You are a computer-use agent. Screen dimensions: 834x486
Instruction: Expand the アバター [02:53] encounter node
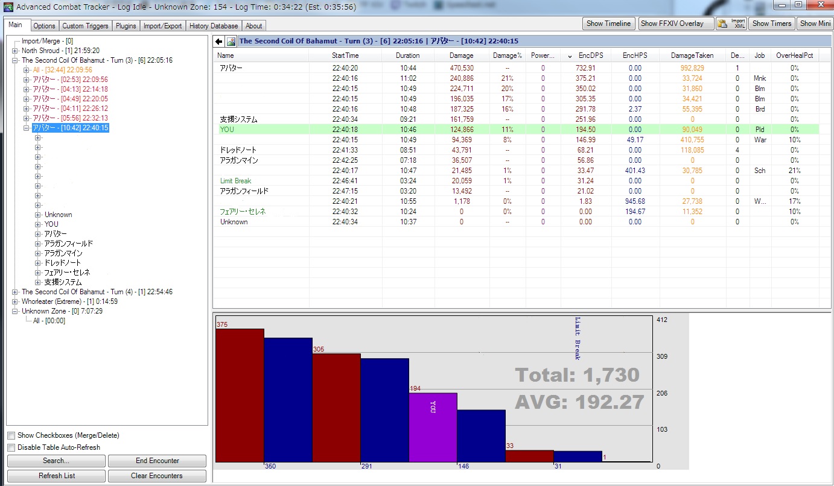tap(27, 80)
